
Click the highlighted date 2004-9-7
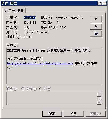pos(30,18)
